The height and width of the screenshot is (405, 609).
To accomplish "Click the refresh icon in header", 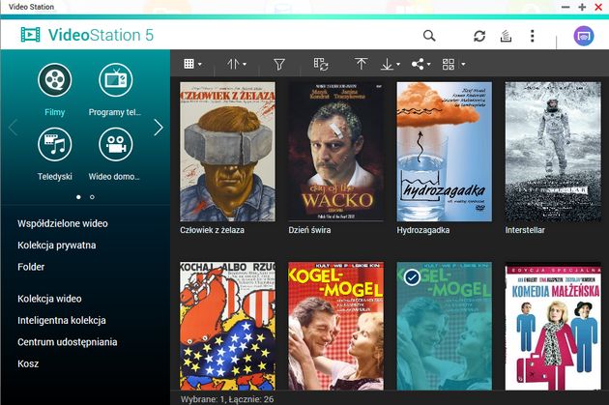I will pyautogui.click(x=479, y=36).
